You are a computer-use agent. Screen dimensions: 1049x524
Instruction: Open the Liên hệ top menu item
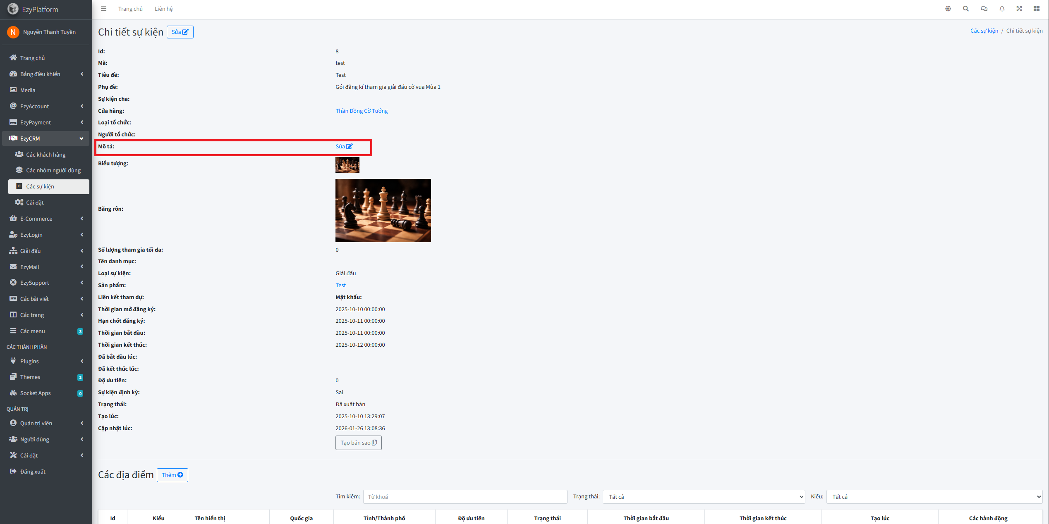163,9
